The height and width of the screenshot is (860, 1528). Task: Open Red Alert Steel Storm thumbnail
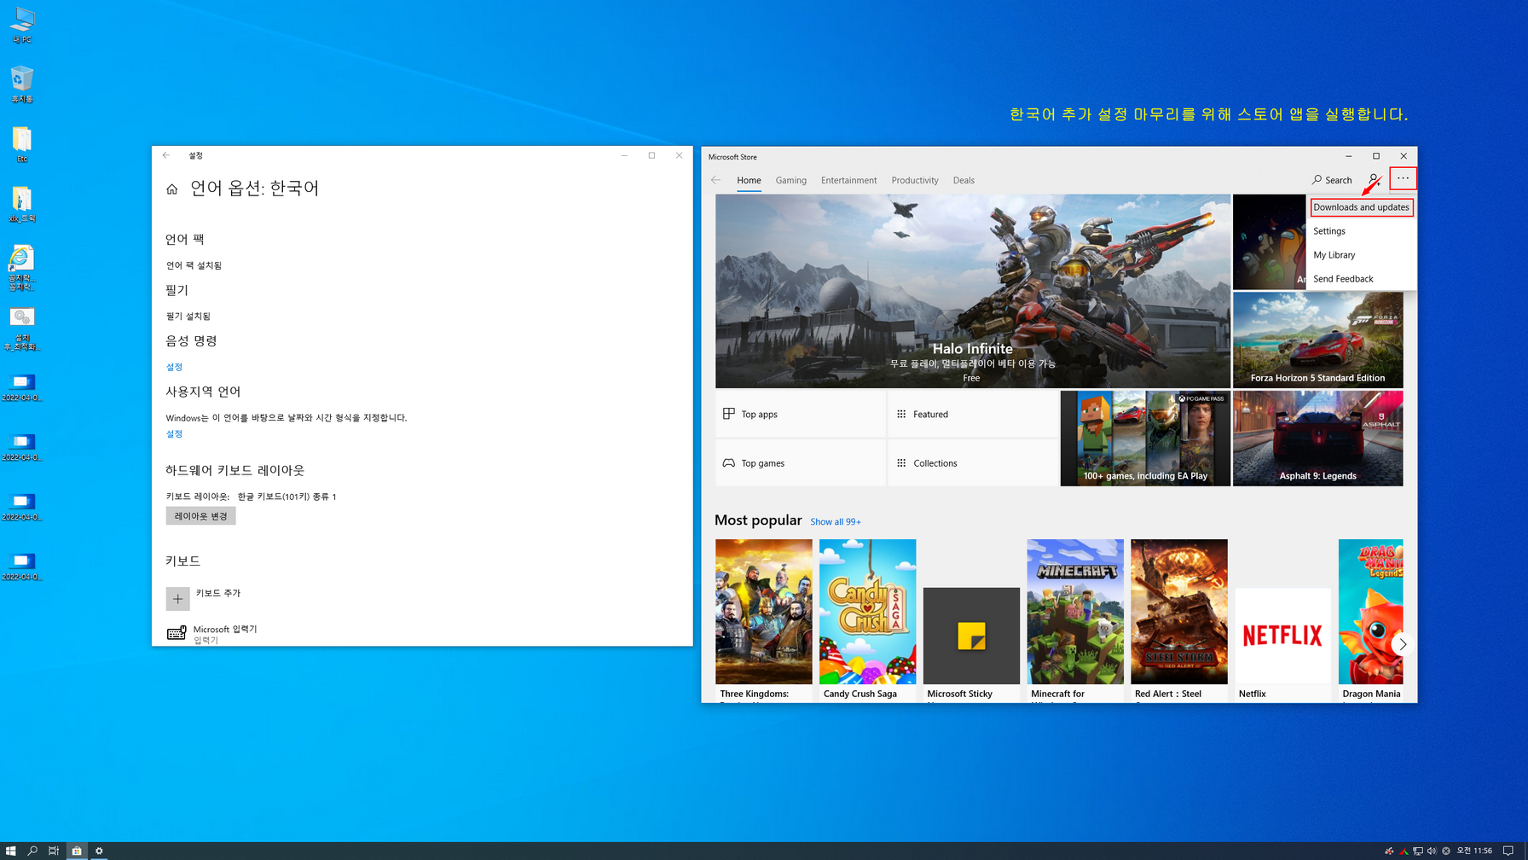point(1179,612)
